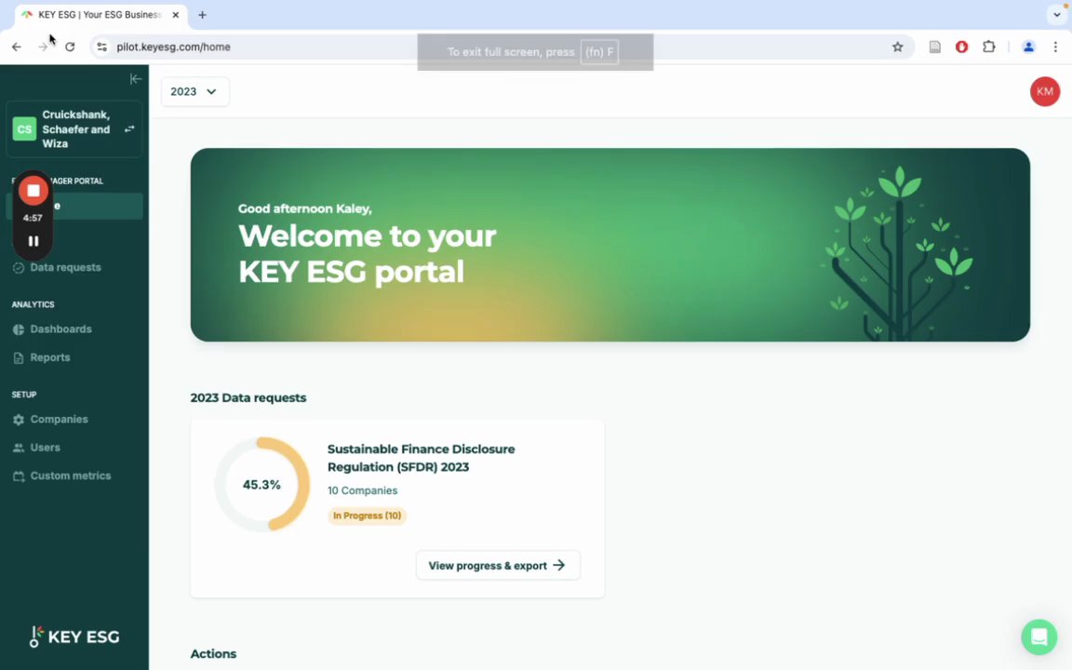Pause the screen recording
This screenshot has width=1072, height=670.
[33, 241]
